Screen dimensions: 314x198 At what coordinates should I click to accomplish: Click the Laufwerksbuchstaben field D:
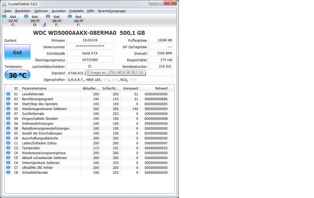90,66
